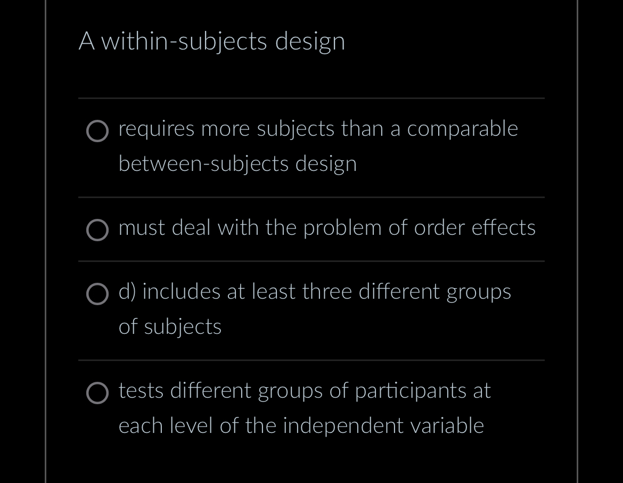This screenshot has height=483, width=623.
Task: Click the 'requires more subjects' answer text
Action: click(318, 129)
